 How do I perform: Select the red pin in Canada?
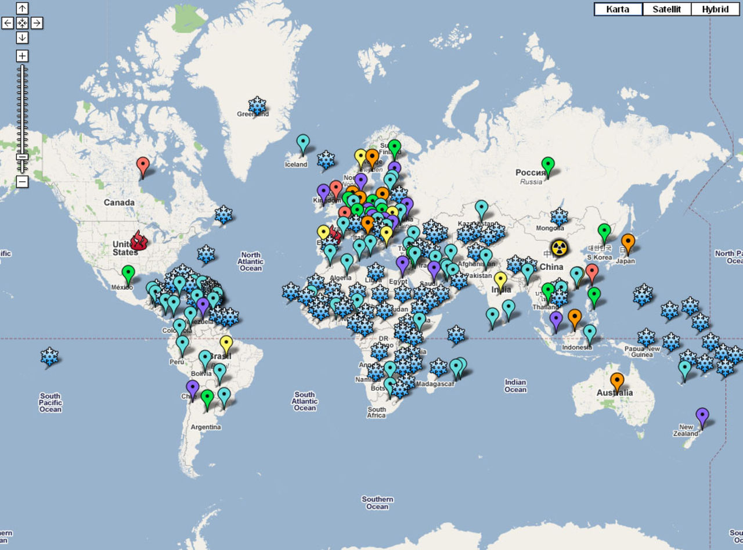point(143,165)
